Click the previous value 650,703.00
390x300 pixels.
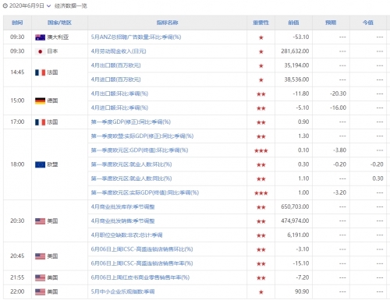(295, 206)
